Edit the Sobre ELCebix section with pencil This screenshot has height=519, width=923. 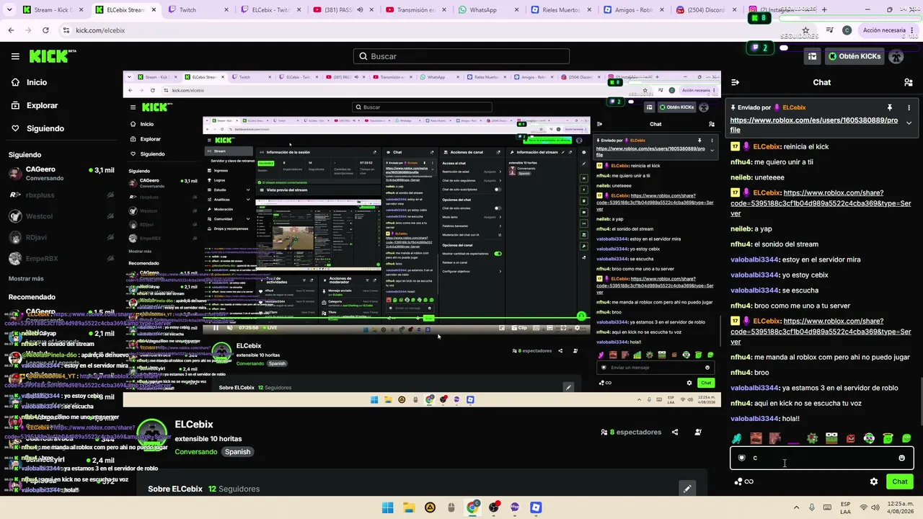(x=687, y=489)
